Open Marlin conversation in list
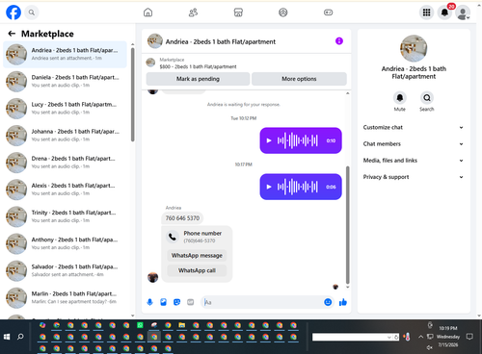482x354 pixels. point(66,297)
